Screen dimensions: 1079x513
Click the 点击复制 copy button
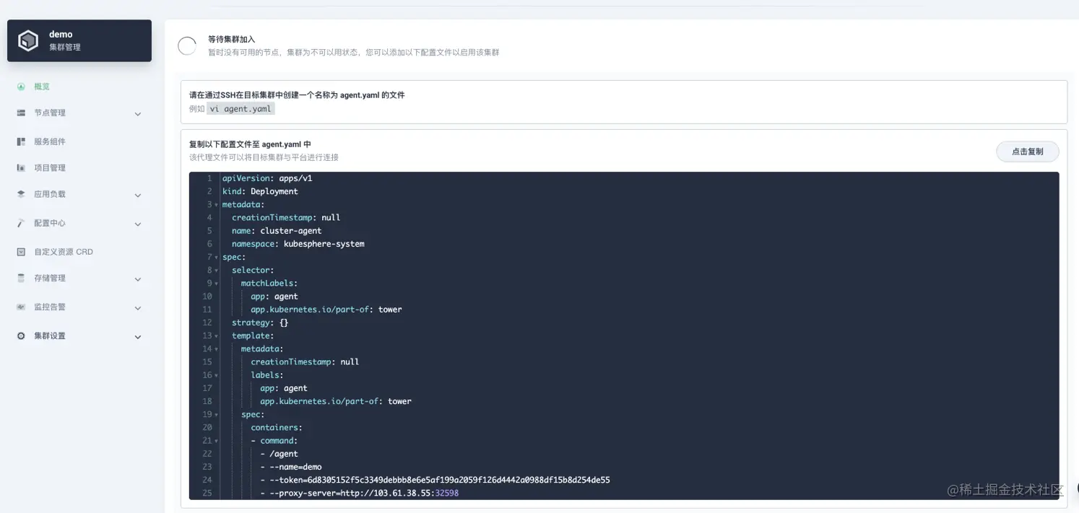(1027, 152)
